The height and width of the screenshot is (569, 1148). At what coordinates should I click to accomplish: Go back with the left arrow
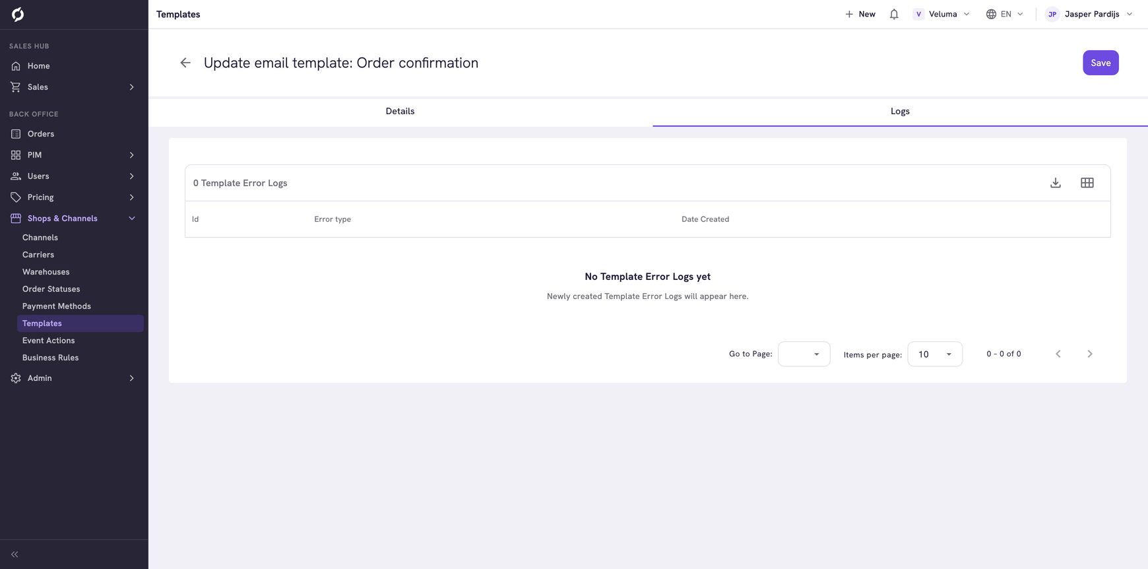pyautogui.click(x=185, y=63)
